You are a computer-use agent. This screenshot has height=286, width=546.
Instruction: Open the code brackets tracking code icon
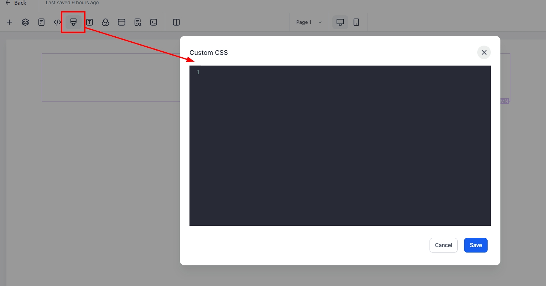57,22
